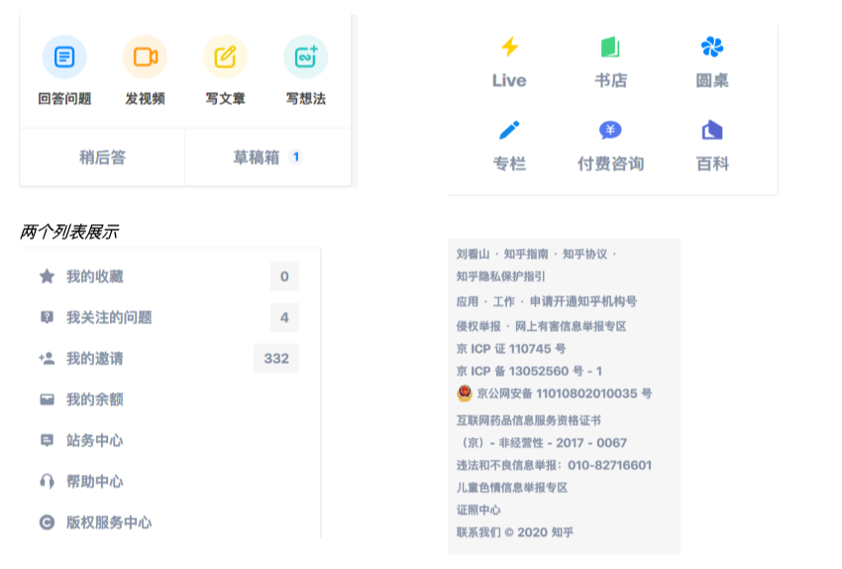This screenshot has width=842, height=569.
Task: Click the chat icon beside 站务中心
Action: click(48, 440)
